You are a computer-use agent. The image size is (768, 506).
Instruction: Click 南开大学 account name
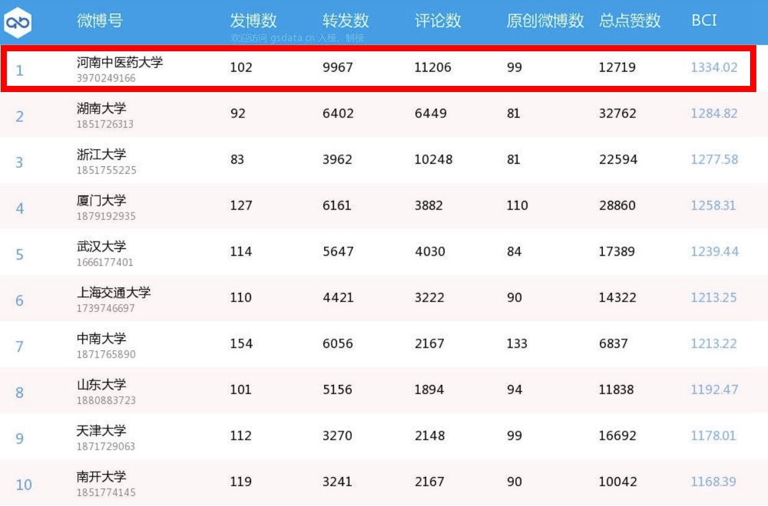(x=101, y=476)
